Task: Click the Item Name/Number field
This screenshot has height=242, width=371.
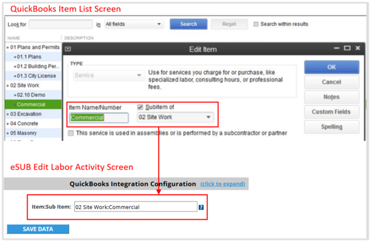Action: [x=99, y=117]
